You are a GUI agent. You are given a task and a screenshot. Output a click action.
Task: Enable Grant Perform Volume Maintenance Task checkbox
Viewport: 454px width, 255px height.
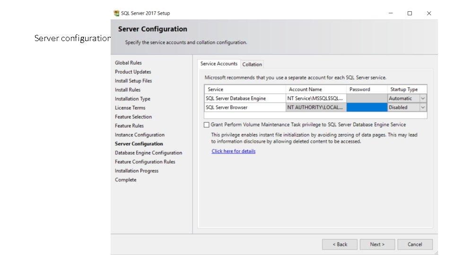[x=206, y=125]
